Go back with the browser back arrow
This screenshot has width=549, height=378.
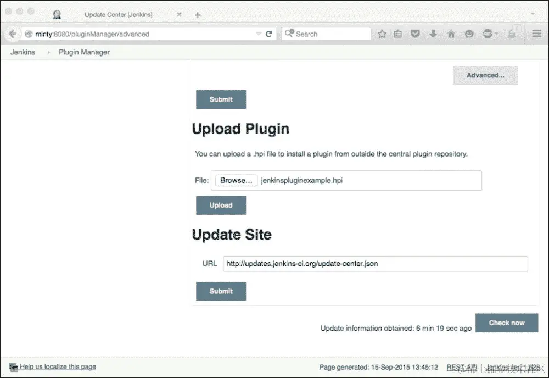(13, 34)
